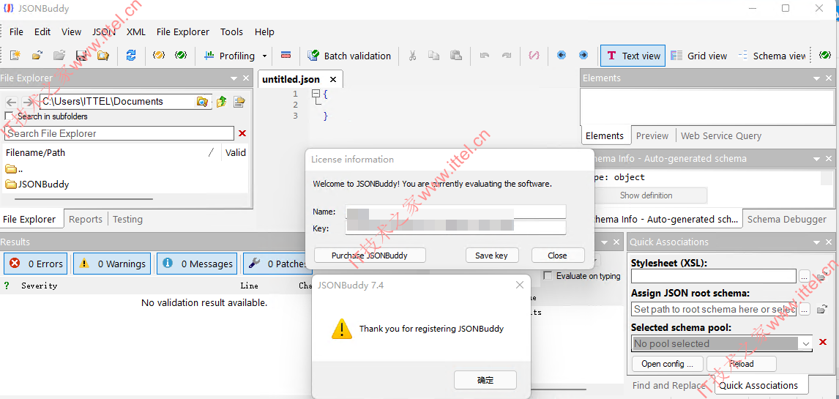Toggle the 0 Patches filter
The width and height of the screenshot is (839, 399).
(x=275, y=264)
